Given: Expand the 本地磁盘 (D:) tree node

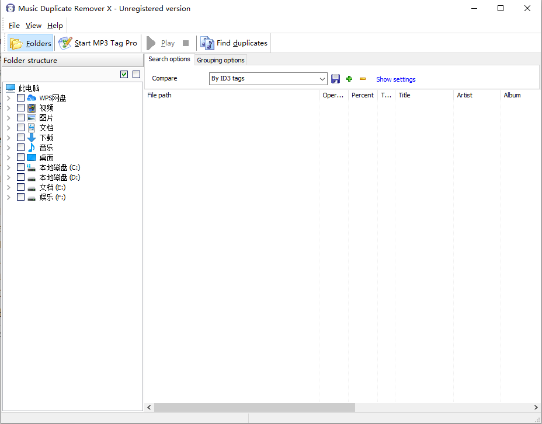Looking at the screenshot, I should point(9,177).
